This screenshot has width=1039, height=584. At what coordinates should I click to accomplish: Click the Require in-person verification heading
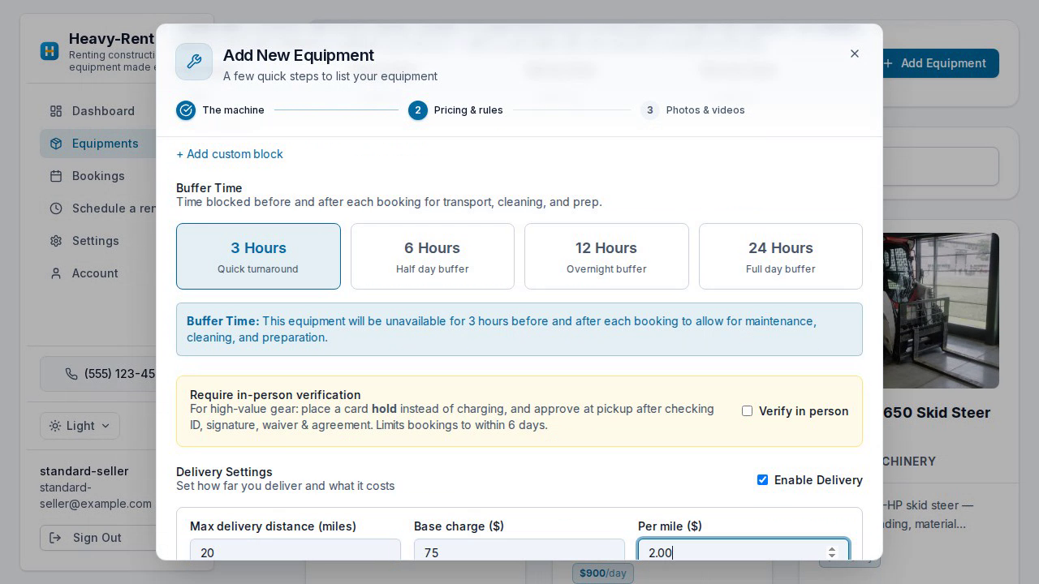(275, 395)
